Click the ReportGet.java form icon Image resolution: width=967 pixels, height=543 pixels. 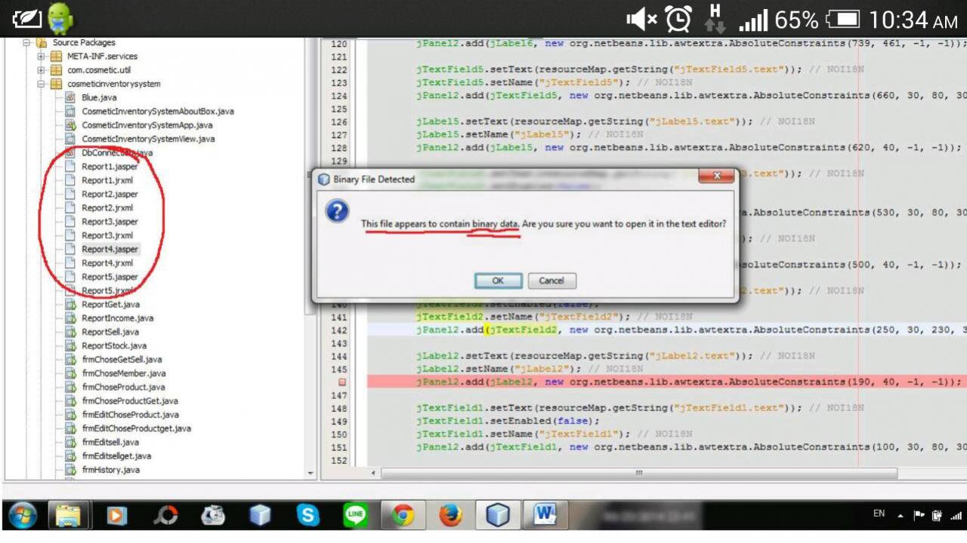(x=70, y=305)
